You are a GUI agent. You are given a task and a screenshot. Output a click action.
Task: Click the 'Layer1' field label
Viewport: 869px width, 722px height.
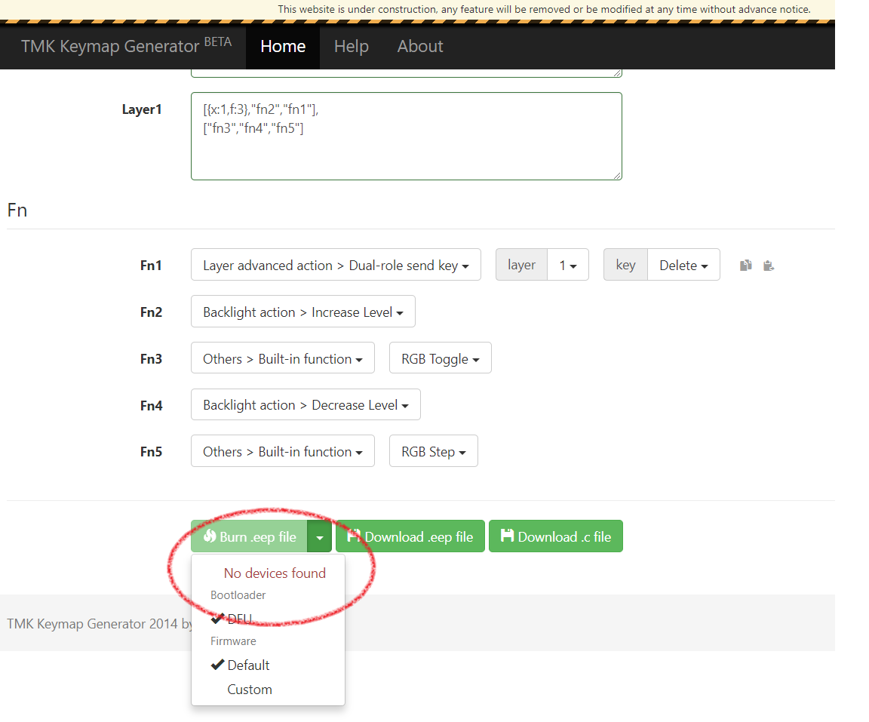click(142, 109)
